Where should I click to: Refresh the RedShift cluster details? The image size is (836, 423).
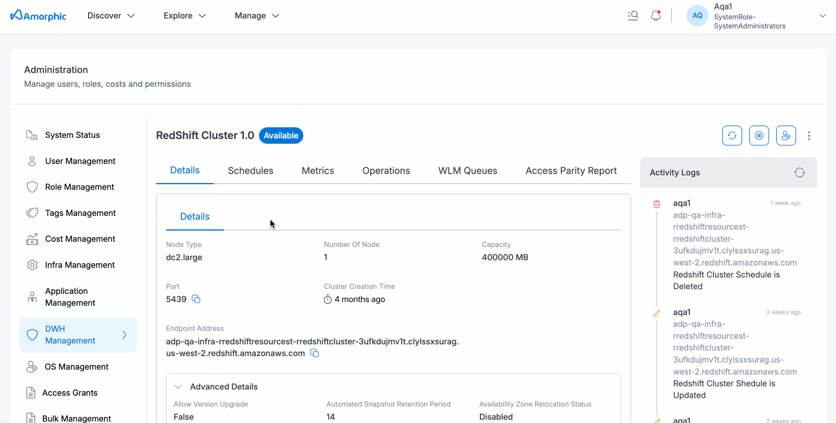[732, 136]
